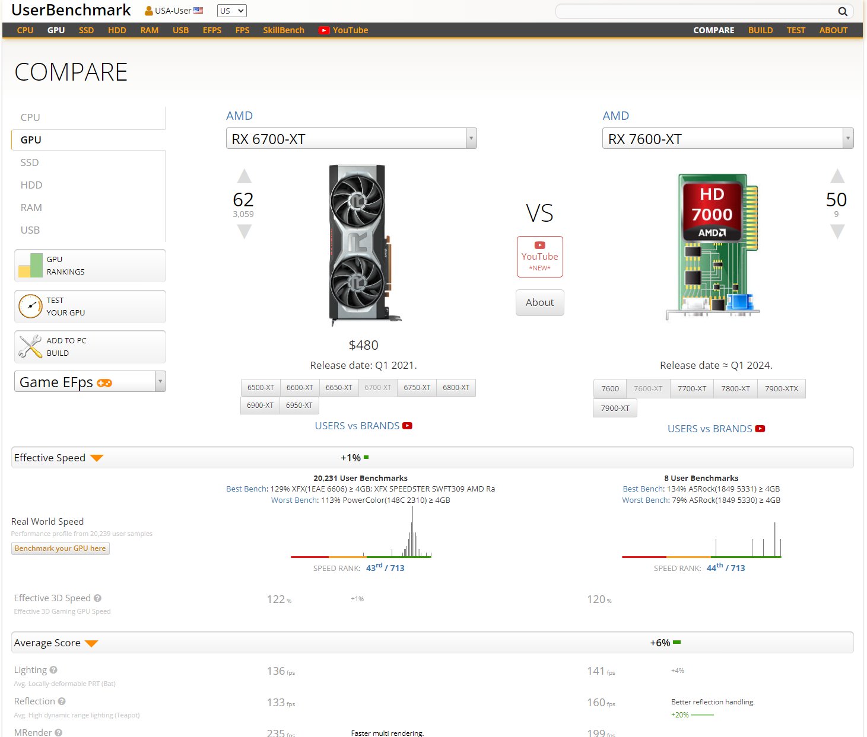Collapse the Average Score section

(91, 643)
